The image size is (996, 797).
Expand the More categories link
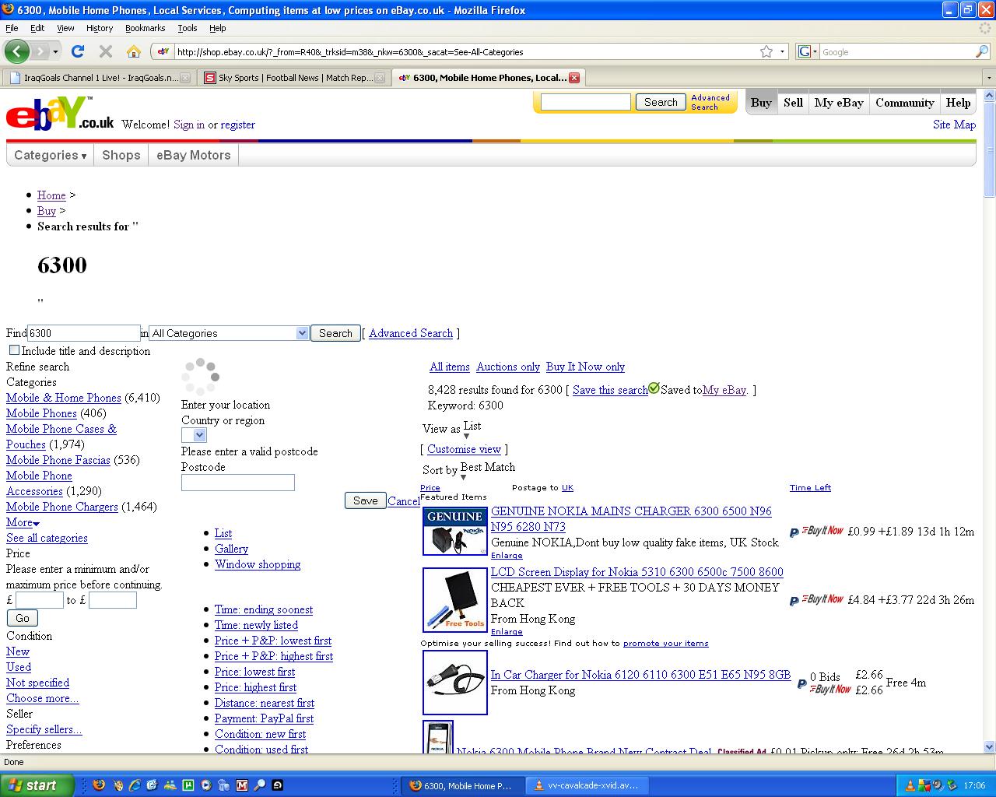(x=23, y=522)
